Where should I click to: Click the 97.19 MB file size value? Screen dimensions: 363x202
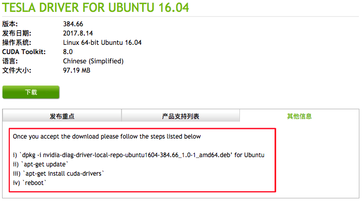pos(77,70)
